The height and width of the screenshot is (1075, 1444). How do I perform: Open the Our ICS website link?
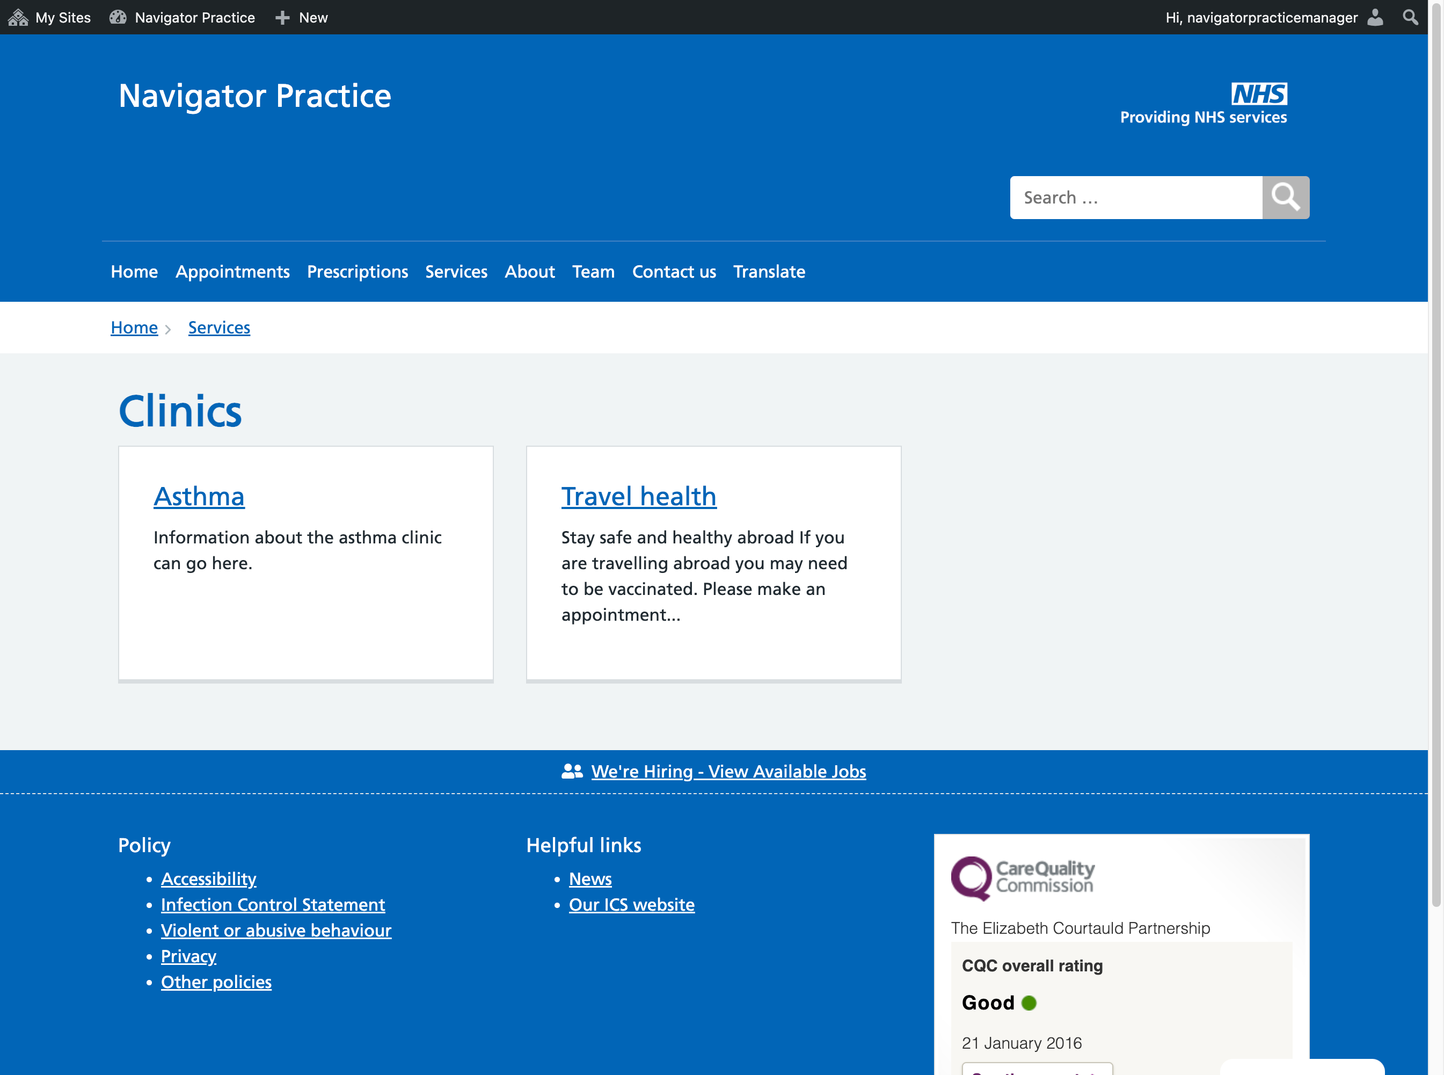[632, 904]
